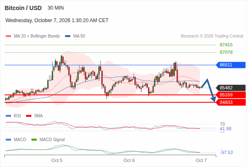This screenshot has width=247, height=167.
Task: Click the 30 MIN timeframe label
Action: tap(56, 8)
